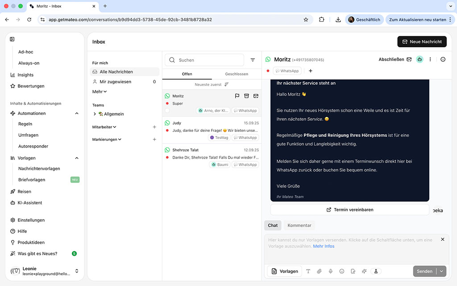This screenshot has width=457, height=286.
Task: Switch to the Kommentar tab
Action: 299,225
